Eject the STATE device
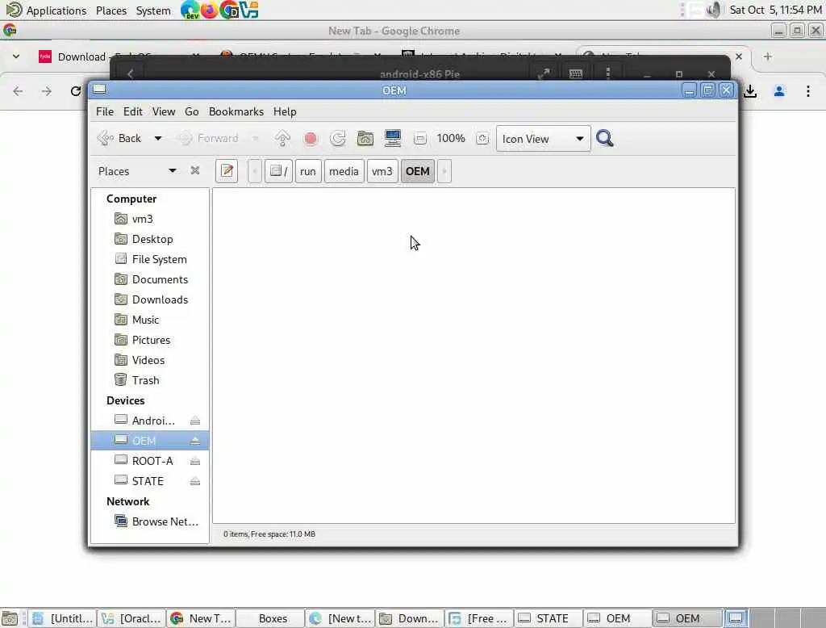Viewport: 826px width, 628px height. point(195,481)
